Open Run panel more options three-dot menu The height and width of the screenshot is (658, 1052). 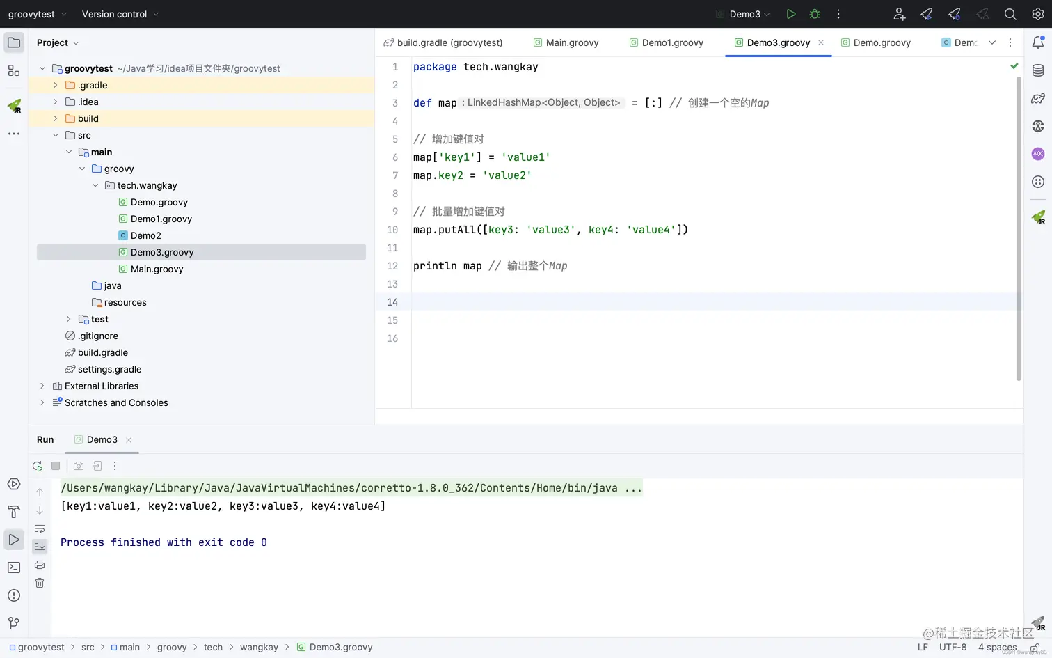(115, 466)
